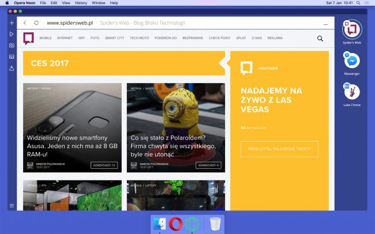Open the Polaroid article headline
Image resolution: width=375 pixels, height=234 pixels.
[173, 146]
